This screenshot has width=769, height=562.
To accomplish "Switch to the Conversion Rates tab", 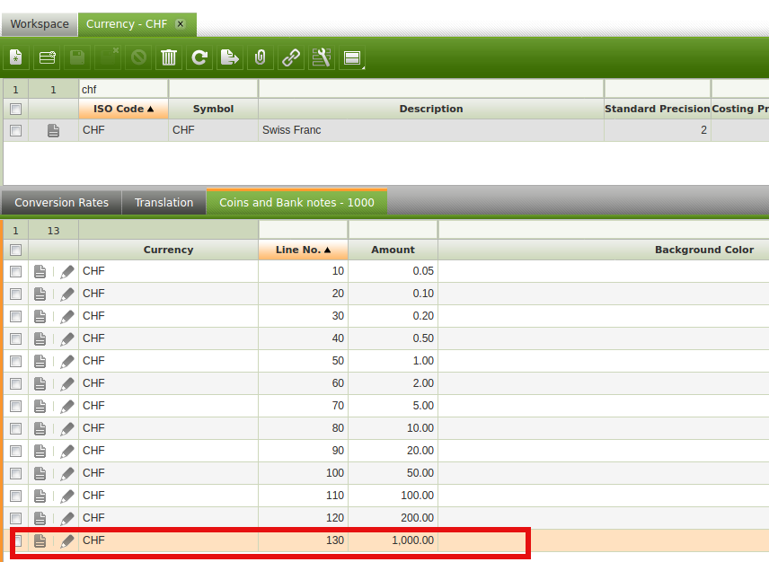I will [61, 203].
